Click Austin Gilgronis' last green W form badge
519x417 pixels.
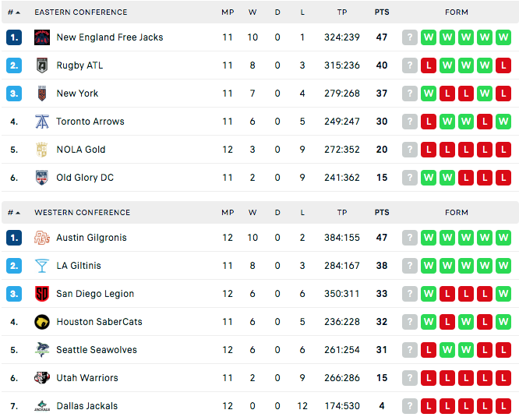503,238
